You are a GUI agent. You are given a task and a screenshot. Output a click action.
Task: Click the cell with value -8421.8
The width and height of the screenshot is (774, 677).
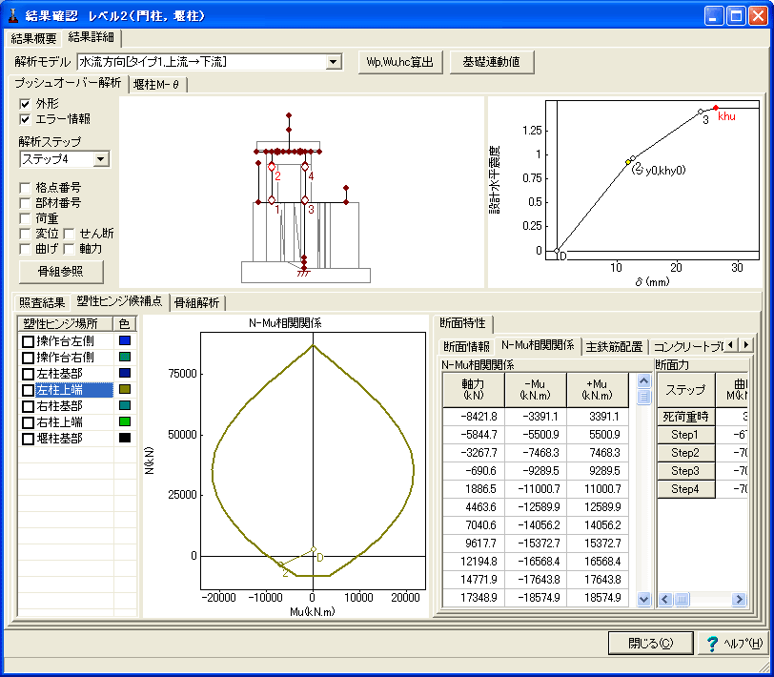[x=474, y=417]
